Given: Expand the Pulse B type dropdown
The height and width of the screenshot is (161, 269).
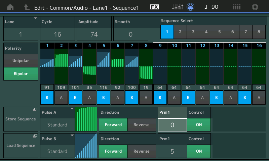Looking at the screenshot, I should 57,146.
